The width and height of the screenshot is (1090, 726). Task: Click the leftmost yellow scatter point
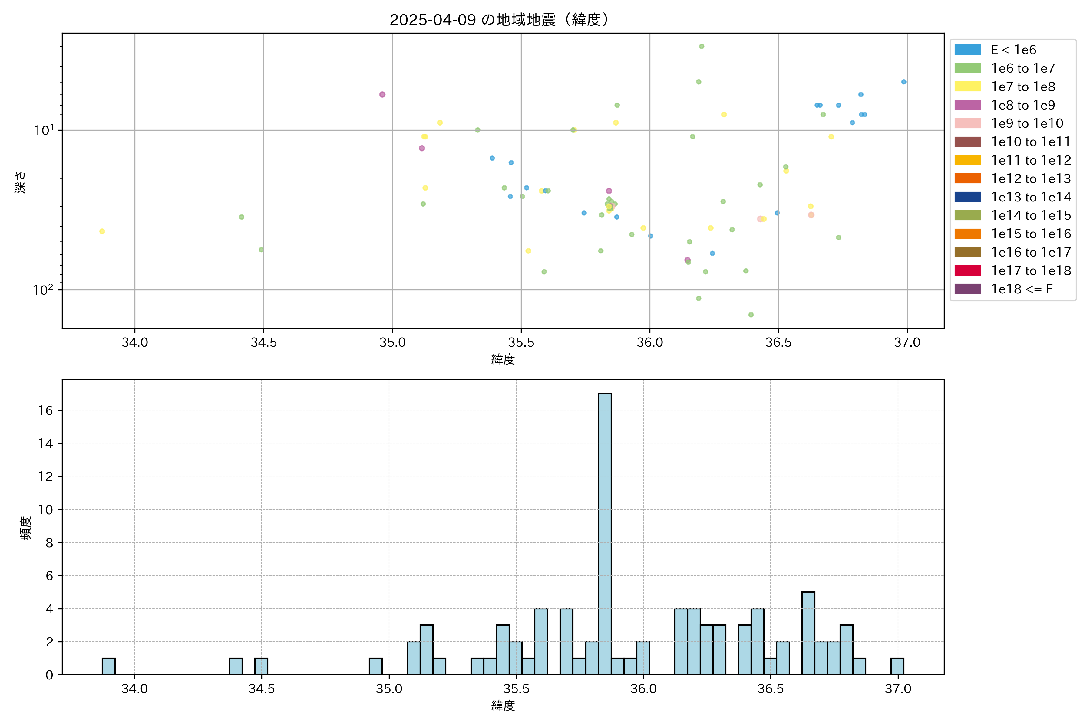pyautogui.click(x=102, y=231)
